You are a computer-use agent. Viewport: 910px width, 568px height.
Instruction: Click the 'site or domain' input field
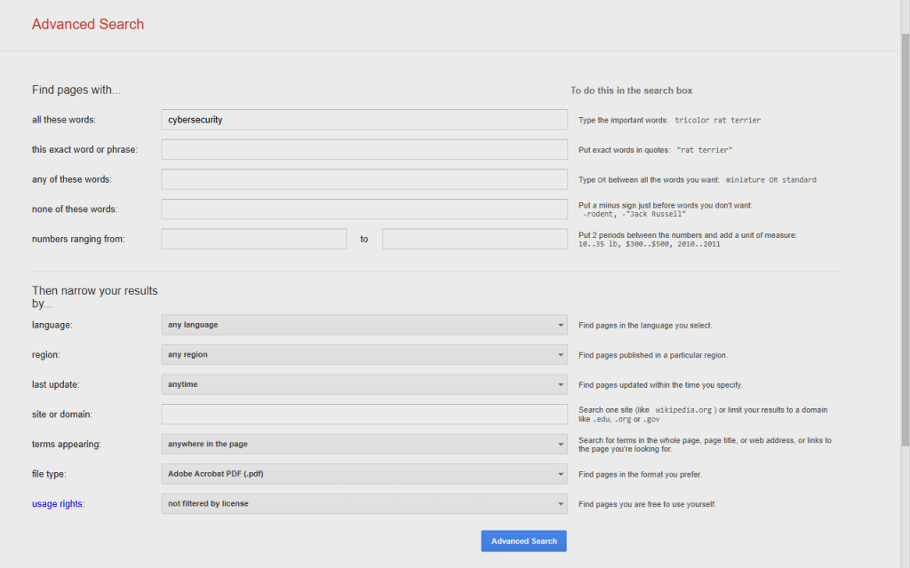[x=363, y=414]
